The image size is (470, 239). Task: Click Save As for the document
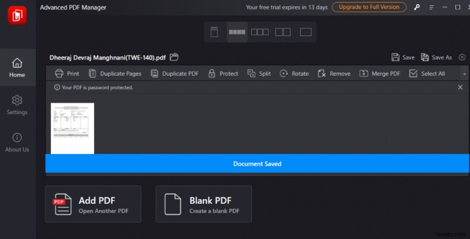click(x=436, y=57)
